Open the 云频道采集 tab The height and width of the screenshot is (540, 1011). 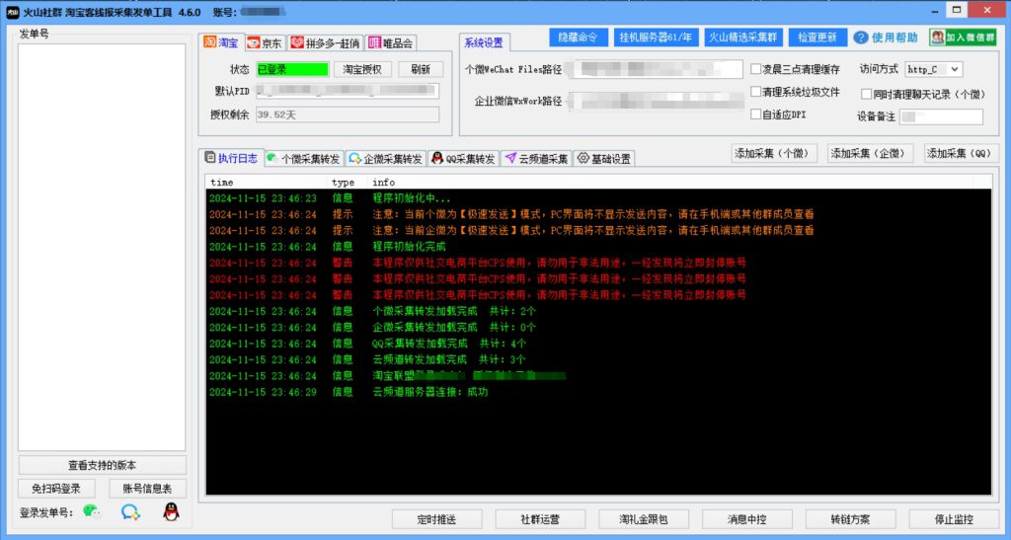536,159
